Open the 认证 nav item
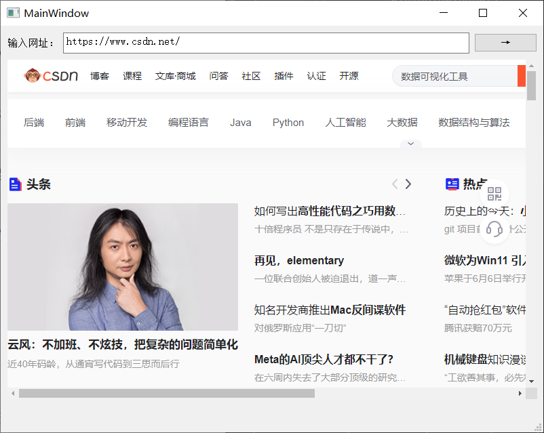 click(316, 76)
